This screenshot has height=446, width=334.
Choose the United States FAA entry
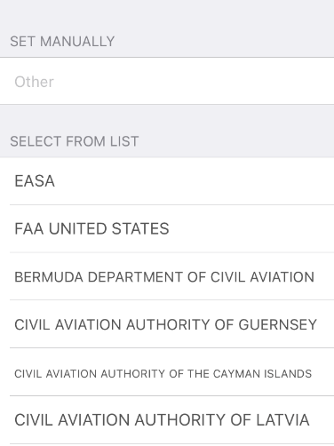coord(167,228)
